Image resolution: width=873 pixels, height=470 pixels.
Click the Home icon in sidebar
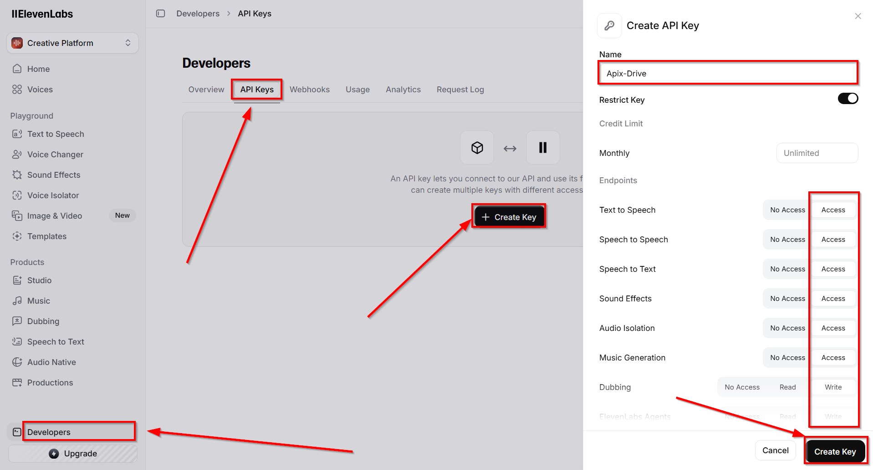click(x=17, y=69)
